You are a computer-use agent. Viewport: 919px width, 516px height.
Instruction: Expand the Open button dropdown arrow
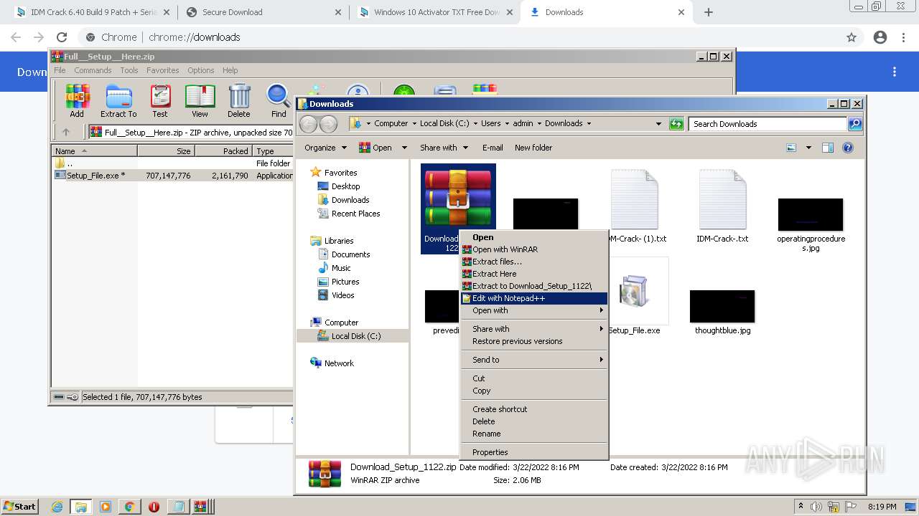[404, 148]
